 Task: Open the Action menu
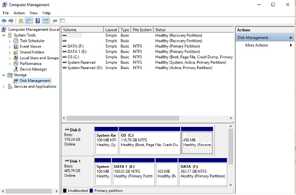[19, 13]
